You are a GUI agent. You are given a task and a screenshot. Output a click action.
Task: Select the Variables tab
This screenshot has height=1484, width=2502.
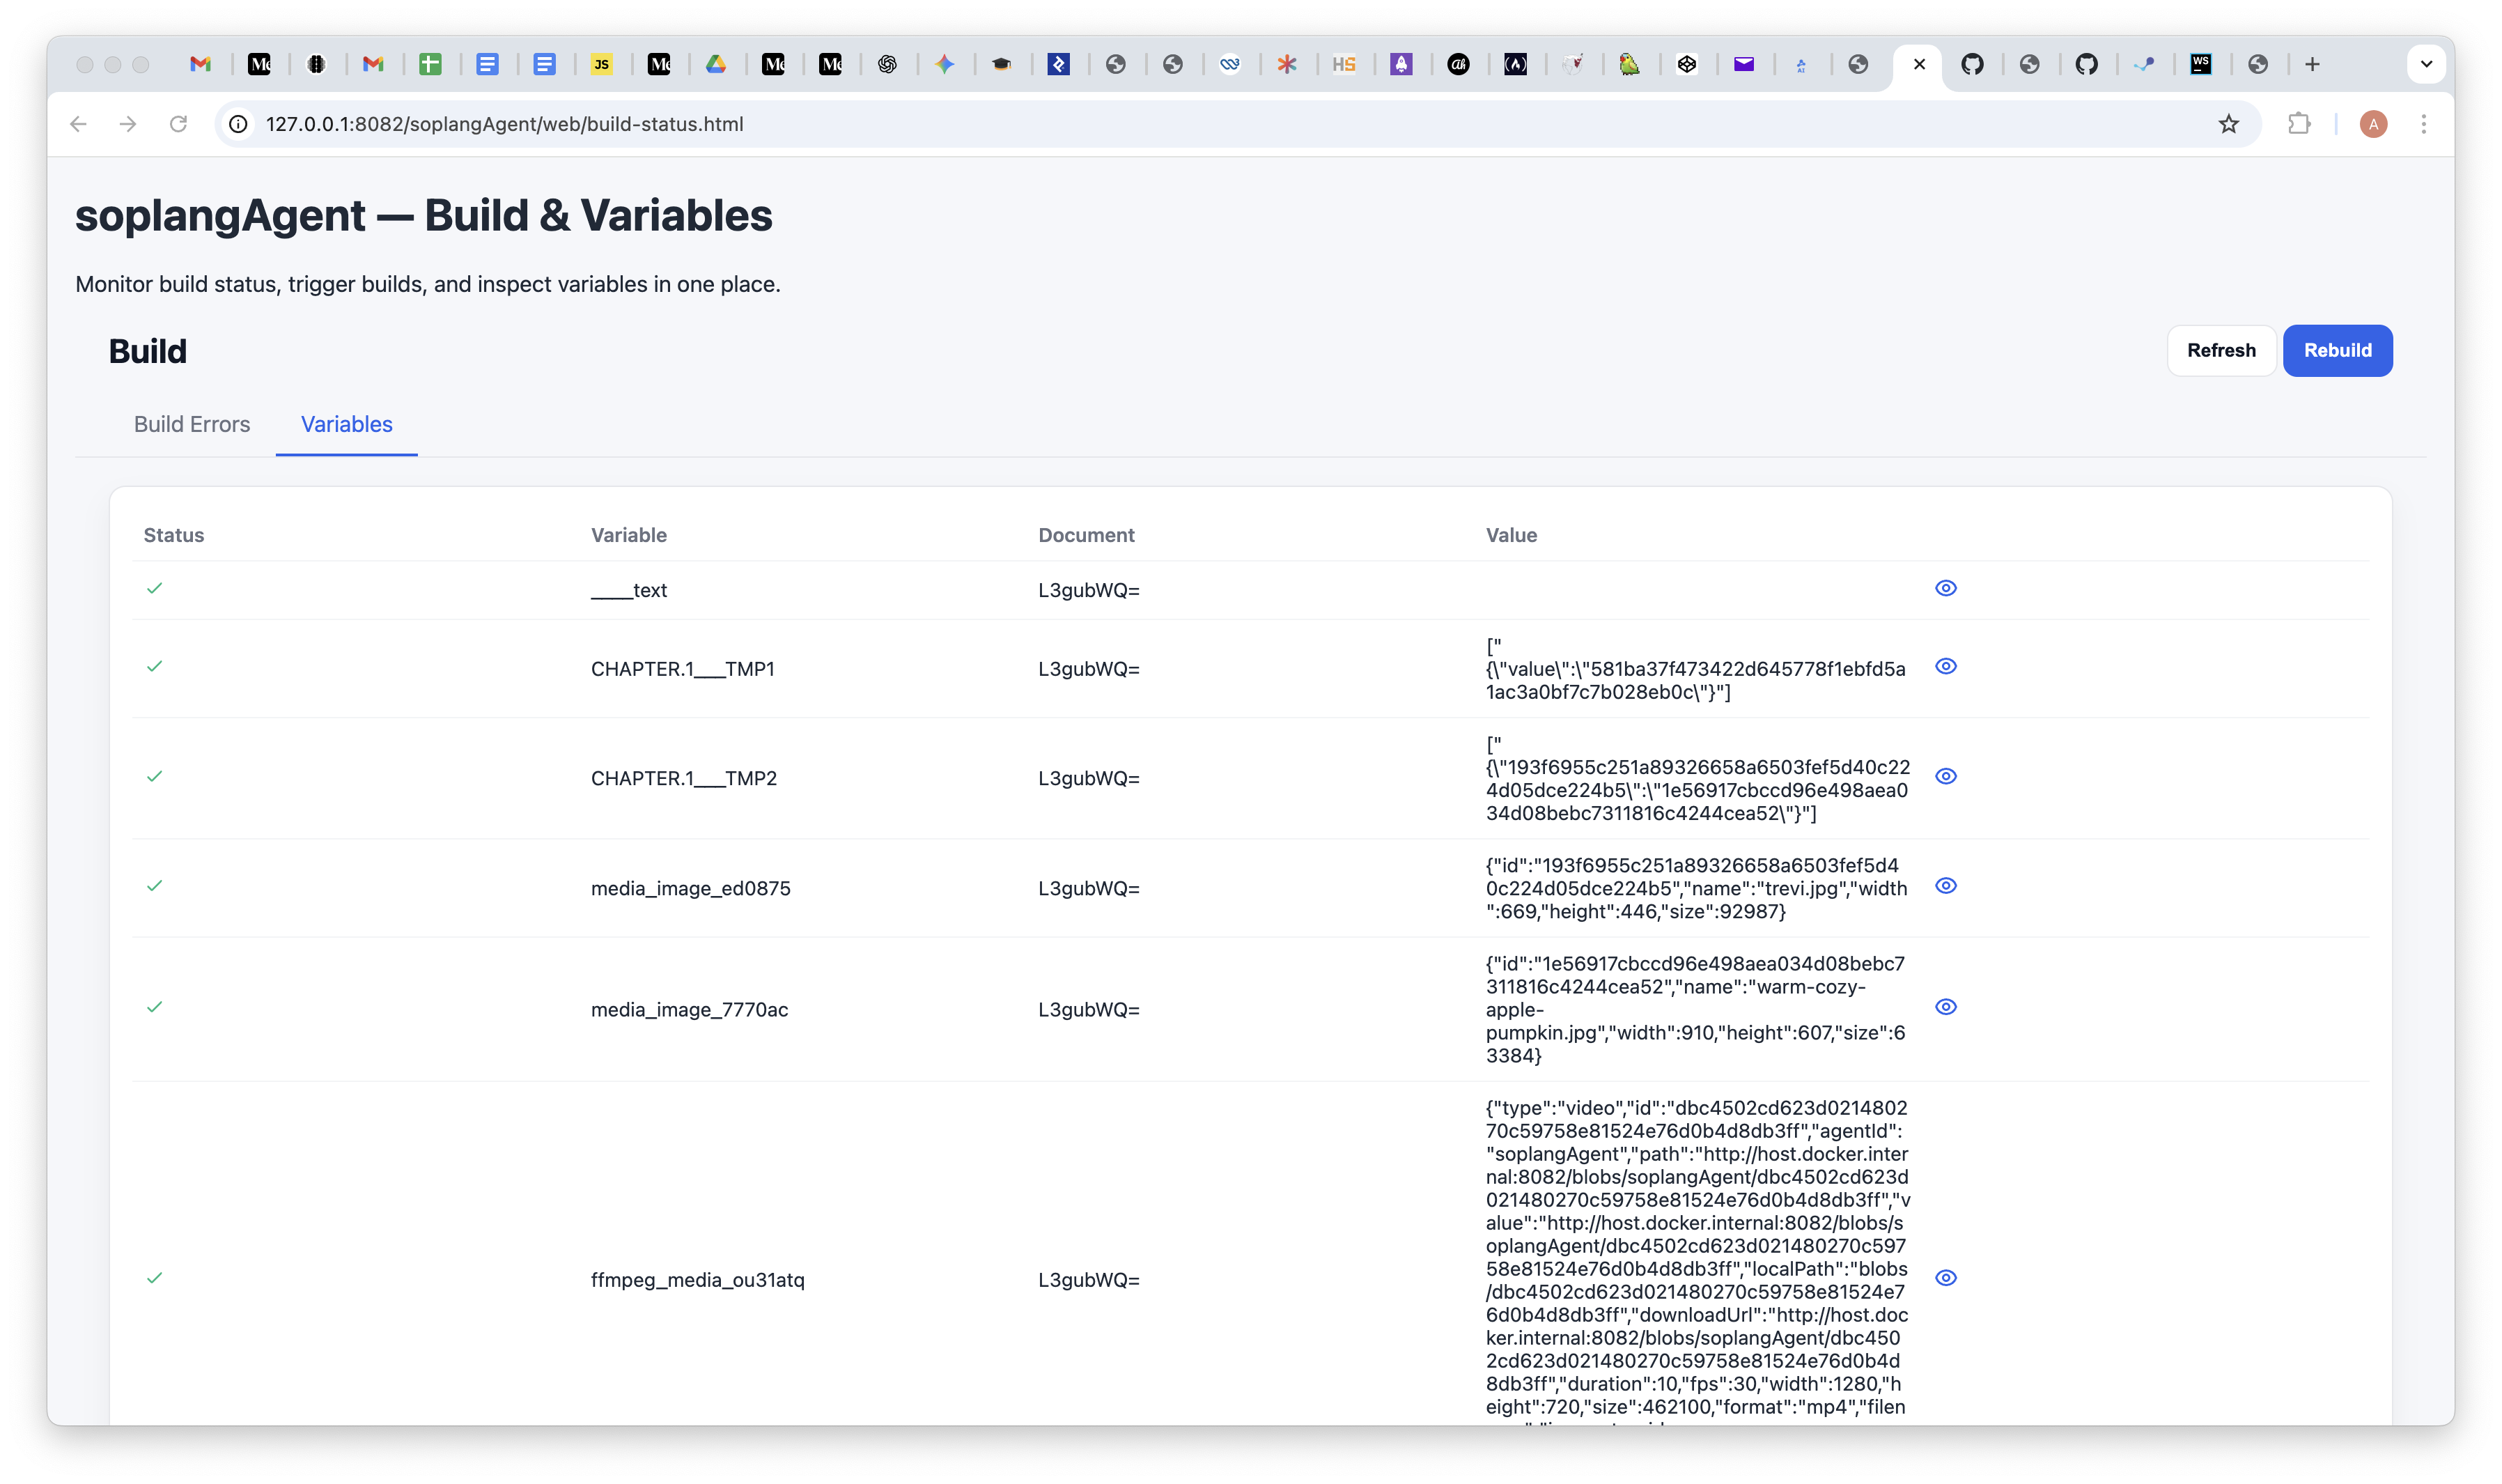pos(346,424)
